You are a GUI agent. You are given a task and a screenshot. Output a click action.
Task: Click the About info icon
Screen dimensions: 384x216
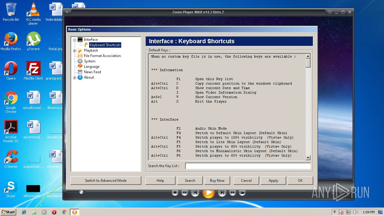[80, 77]
